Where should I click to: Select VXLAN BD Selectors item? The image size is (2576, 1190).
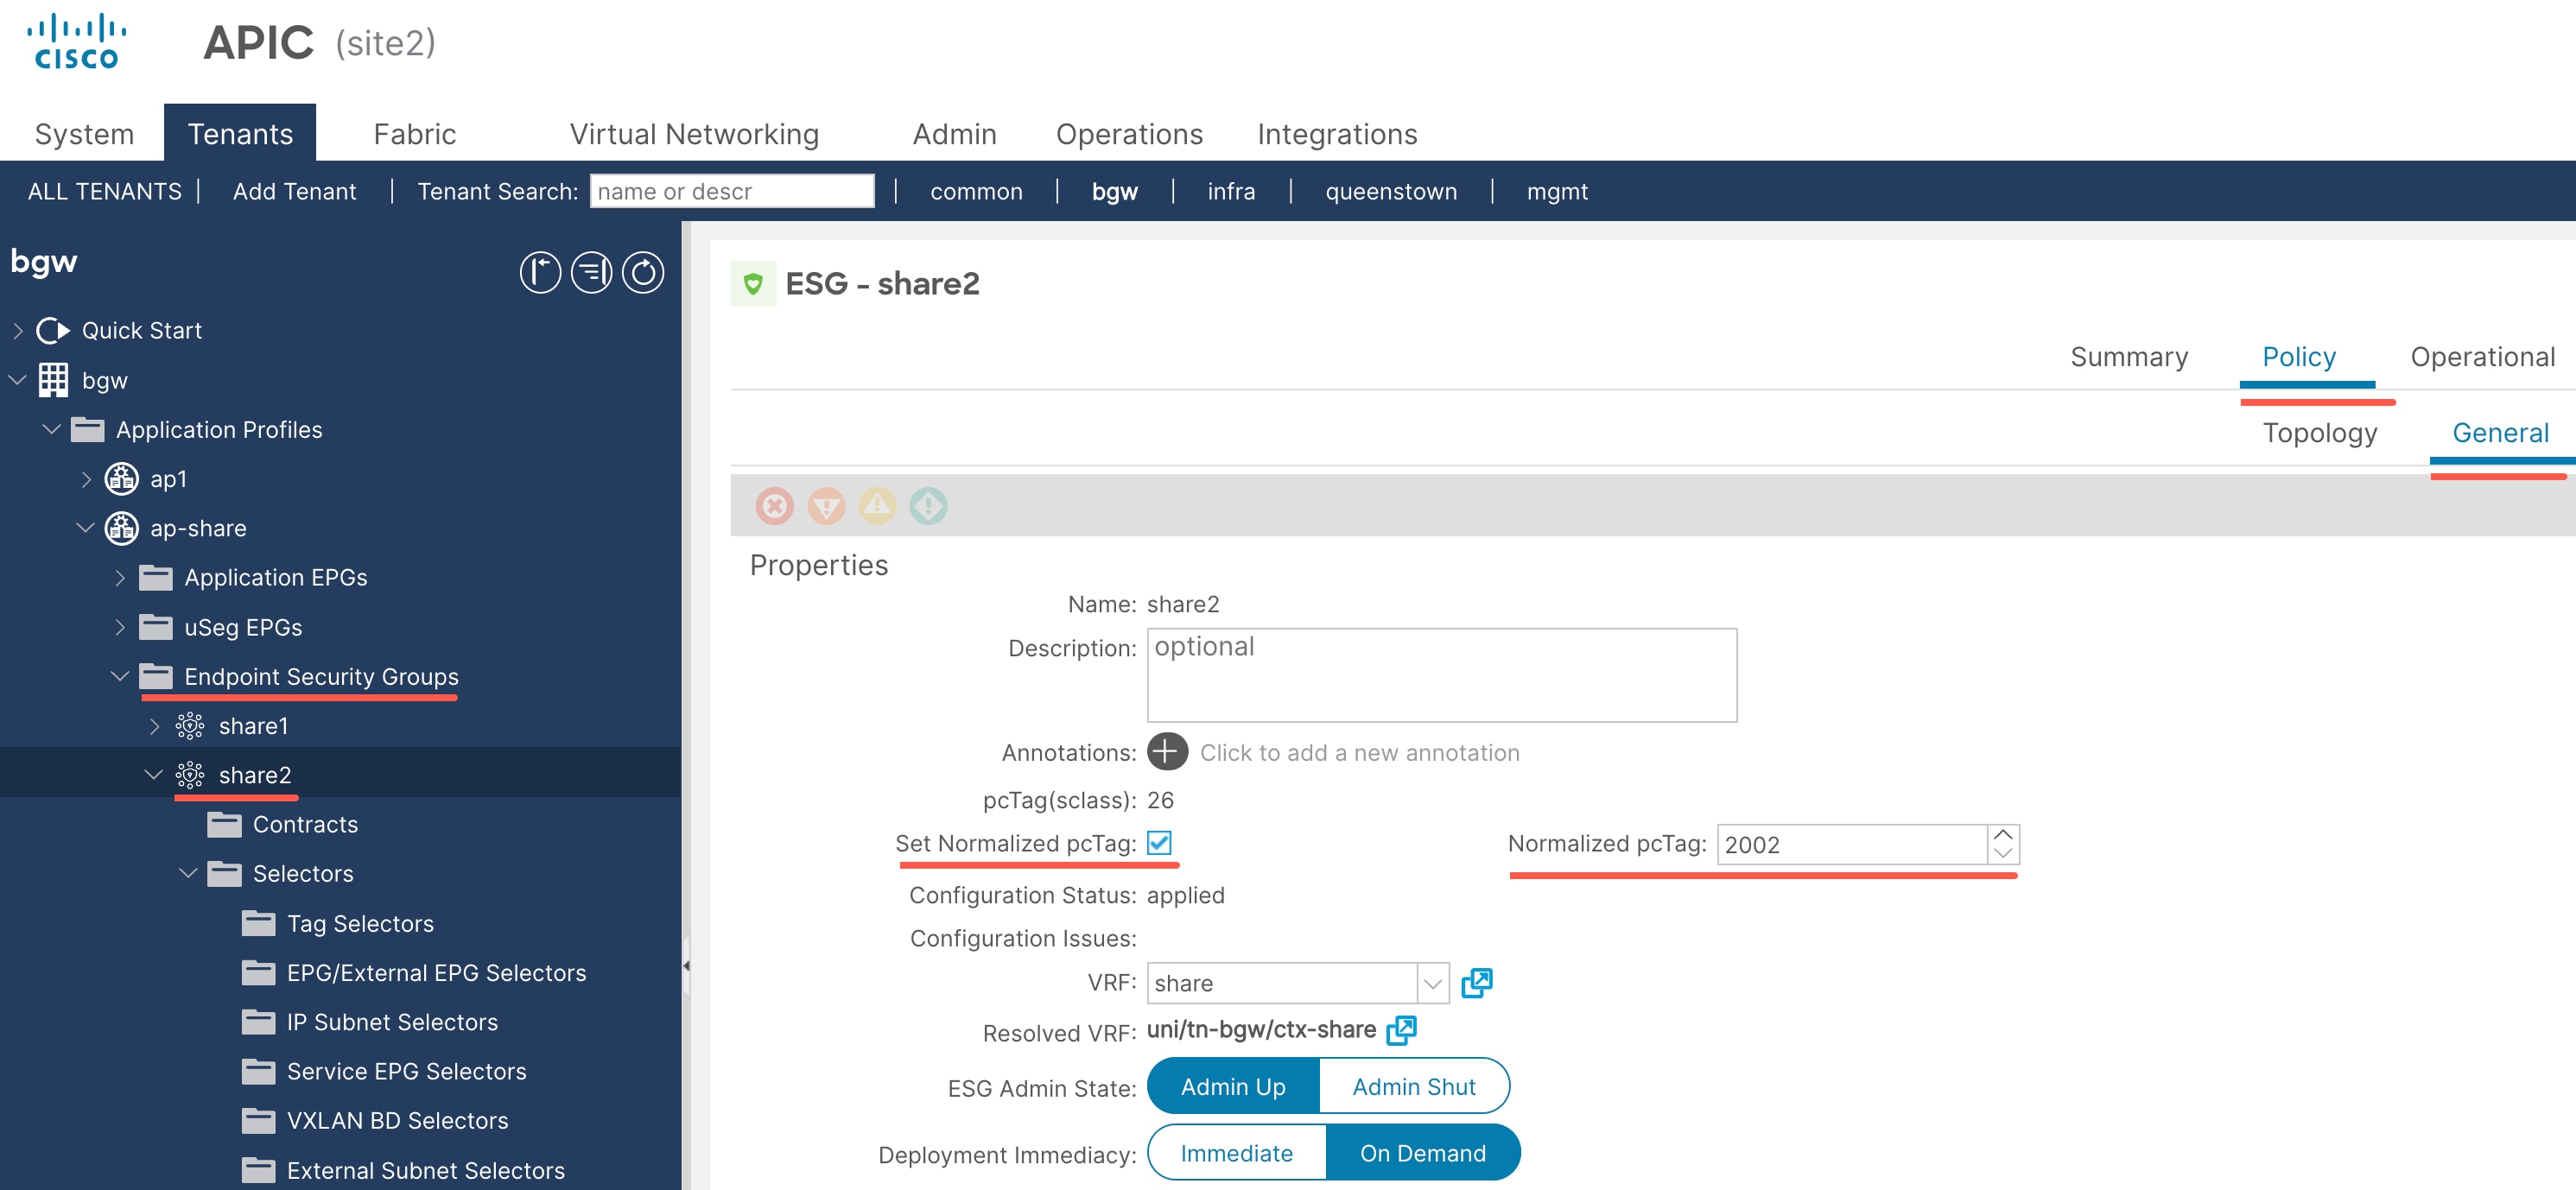coord(397,1121)
